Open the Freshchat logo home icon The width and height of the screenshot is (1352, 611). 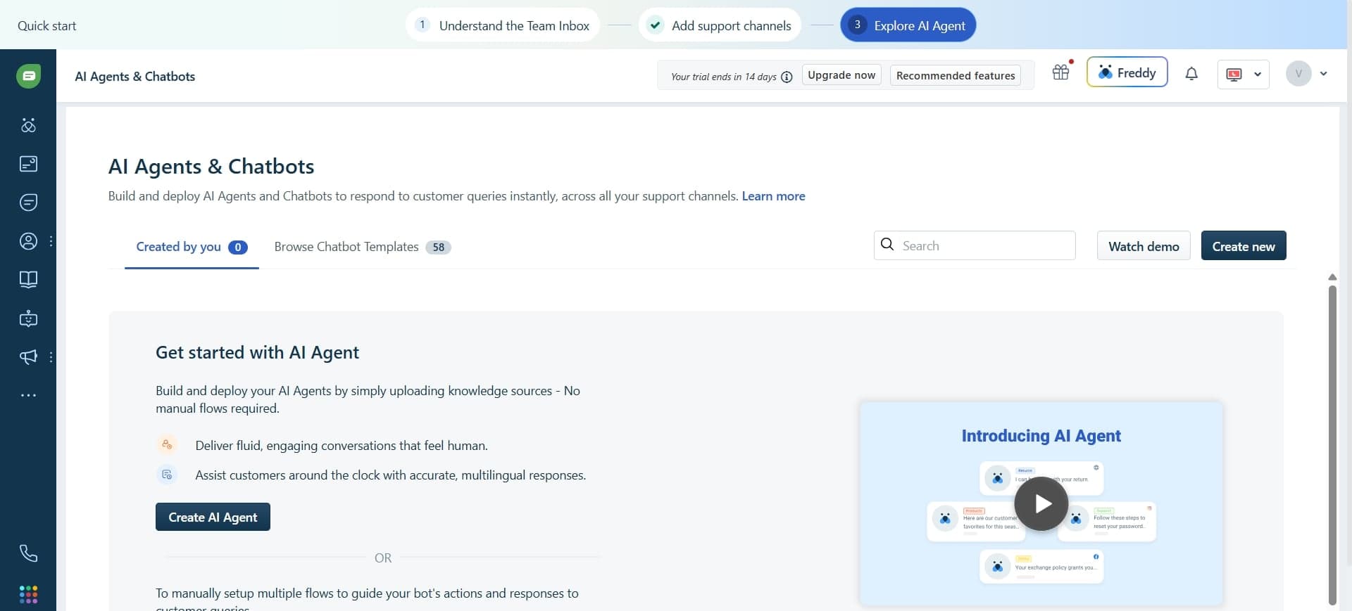point(28,76)
